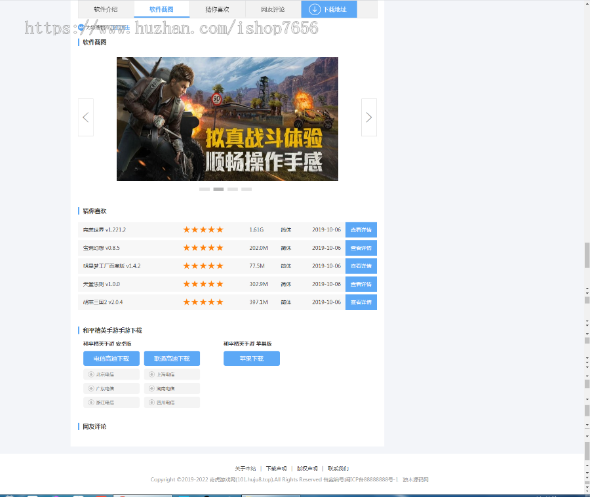The height and width of the screenshot is (497, 590).
Task: Show the next screenshot with the right arrow
Action: 368,117
